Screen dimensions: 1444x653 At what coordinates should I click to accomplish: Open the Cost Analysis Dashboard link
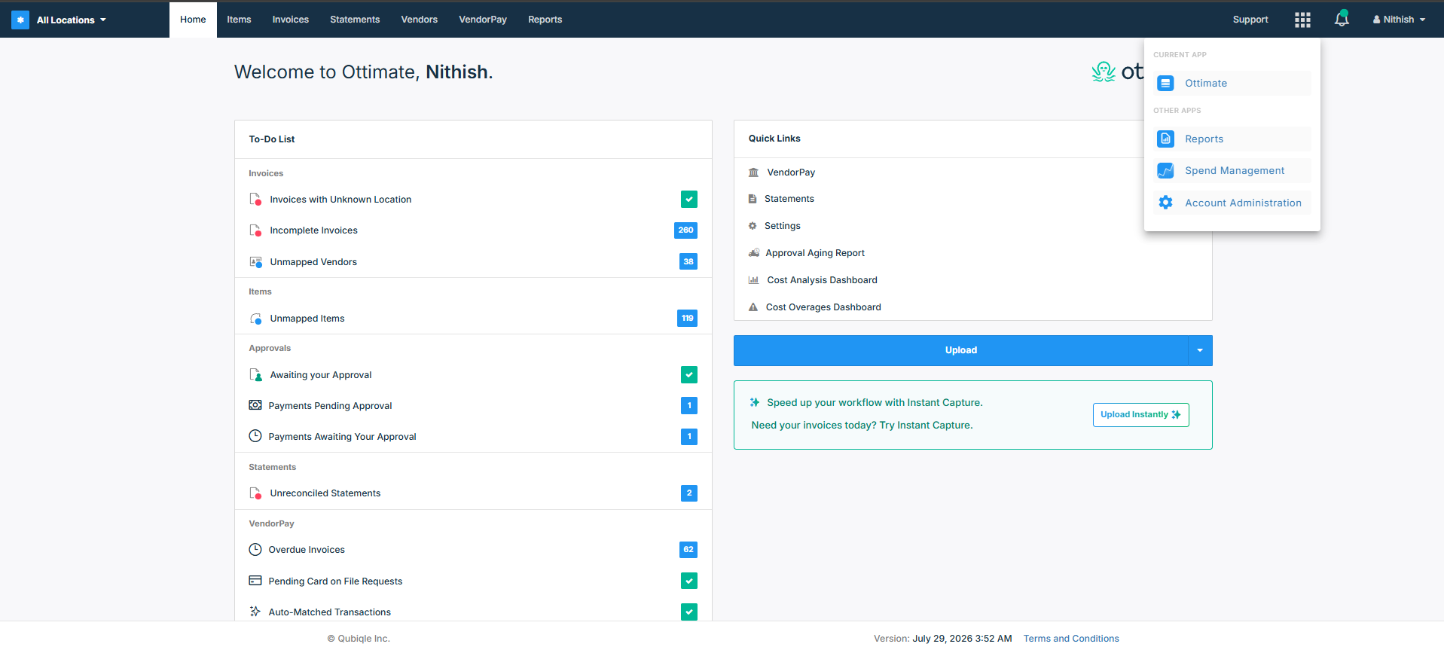[823, 280]
